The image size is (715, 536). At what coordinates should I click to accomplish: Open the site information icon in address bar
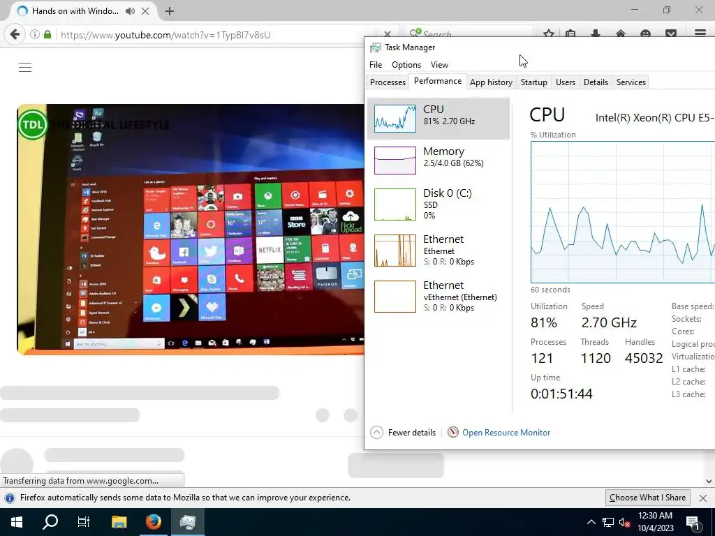tap(35, 35)
